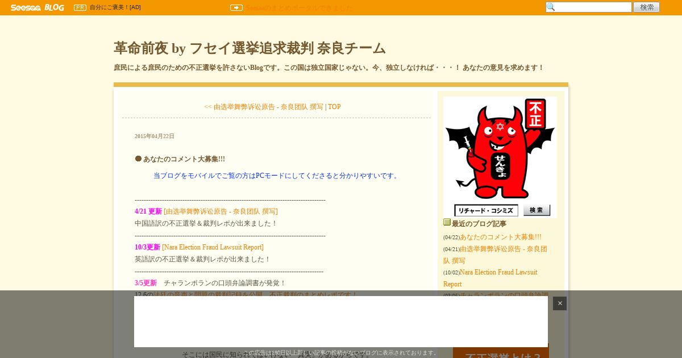Open sidebar (04/22) あなたのコメント大募集!!! link
Image resolution: width=682 pixels, height=358 pixels.
click(501, 237)
